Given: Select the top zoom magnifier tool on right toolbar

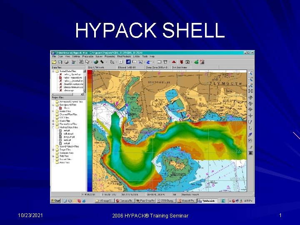Looking at the screenshot, I should tap(250, 73).
